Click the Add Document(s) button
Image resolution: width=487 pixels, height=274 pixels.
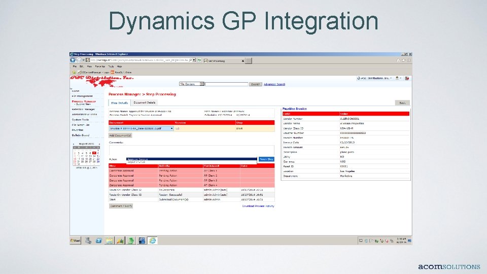tap(120, 135)
